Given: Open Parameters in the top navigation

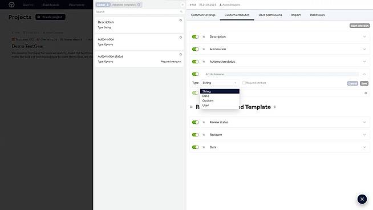Looking at the screenshot, I should [76, 5].
